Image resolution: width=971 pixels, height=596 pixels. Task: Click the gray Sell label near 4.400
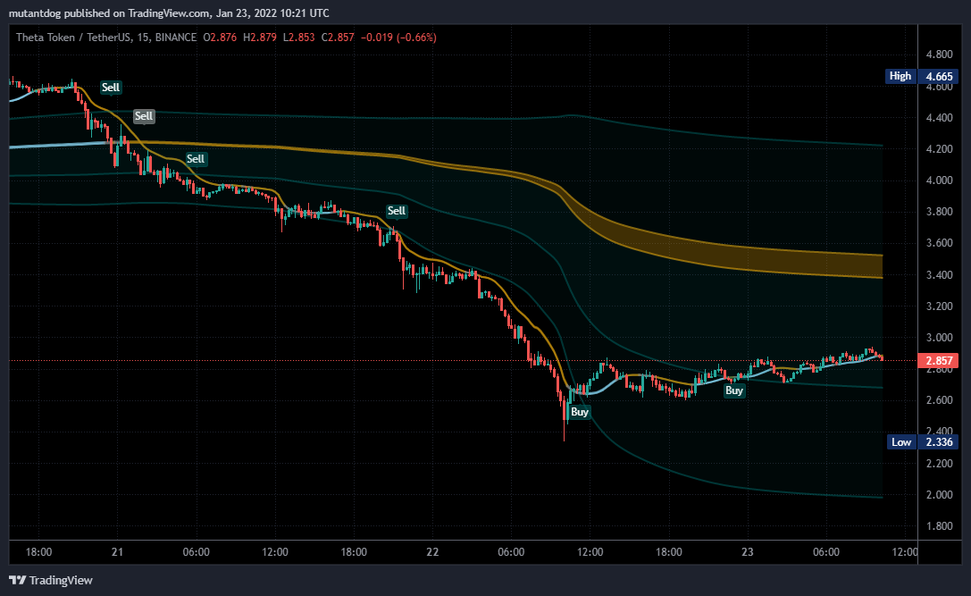point(144,116)
